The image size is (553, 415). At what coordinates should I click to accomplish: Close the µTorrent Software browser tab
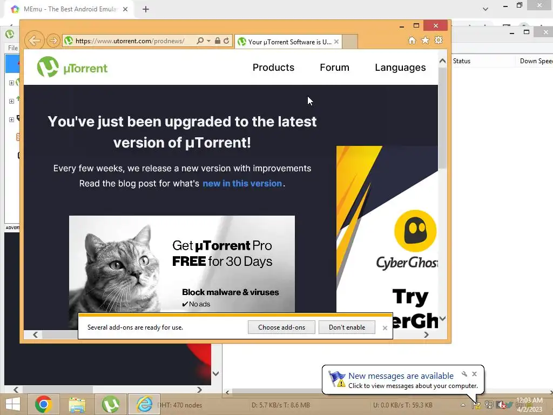336,42
